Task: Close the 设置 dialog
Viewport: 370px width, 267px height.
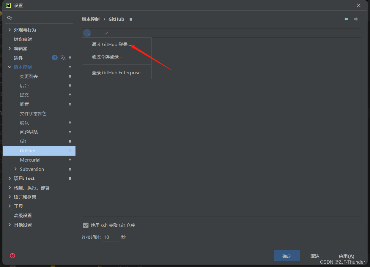Action: pyautogui.click(x=359, y=5)
